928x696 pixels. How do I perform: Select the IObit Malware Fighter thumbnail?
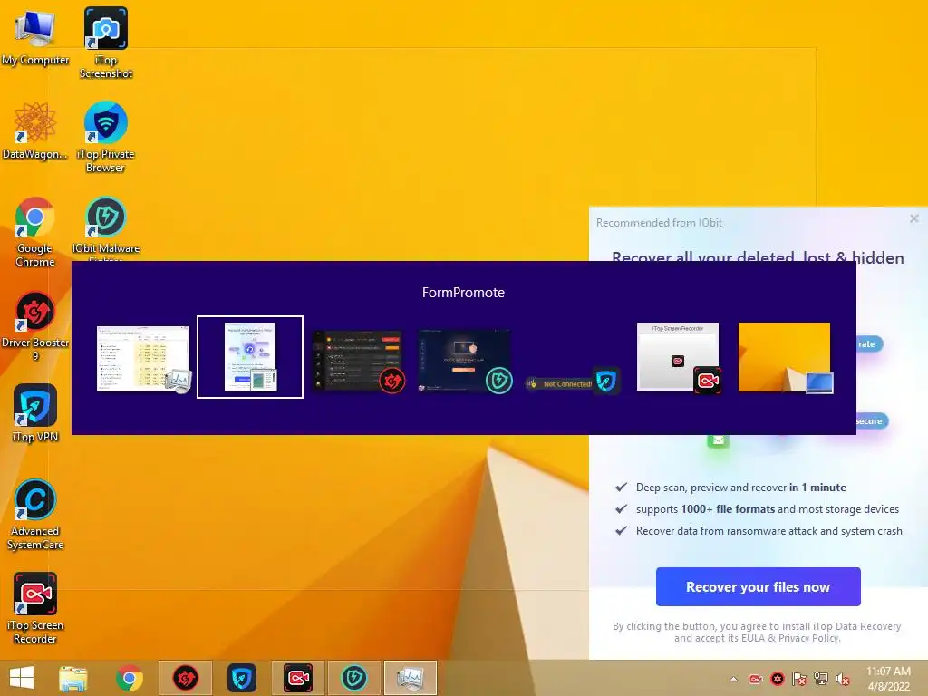(x=465, y=361)
